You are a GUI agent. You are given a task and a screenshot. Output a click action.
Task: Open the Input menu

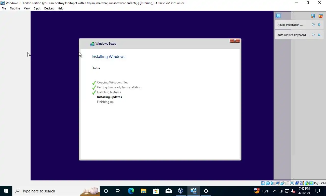[x=37, y=8]
